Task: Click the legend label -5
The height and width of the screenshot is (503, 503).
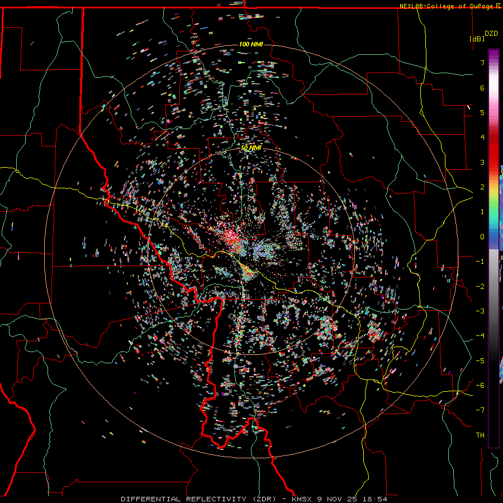Action: tap(480, 360)
